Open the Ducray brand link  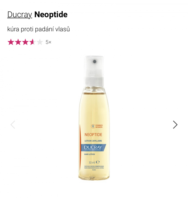(20, 15)
